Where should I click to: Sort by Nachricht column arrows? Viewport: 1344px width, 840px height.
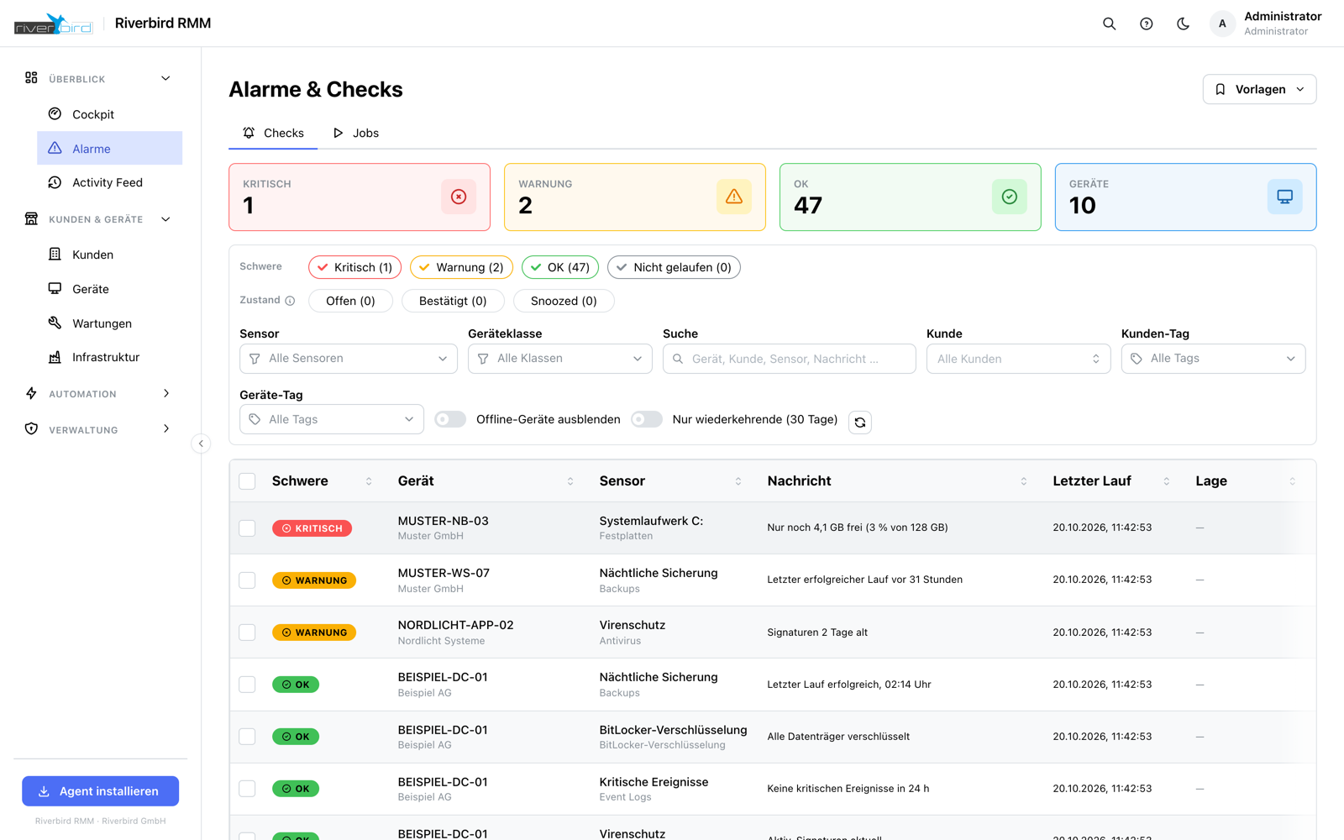point(1024,481)
